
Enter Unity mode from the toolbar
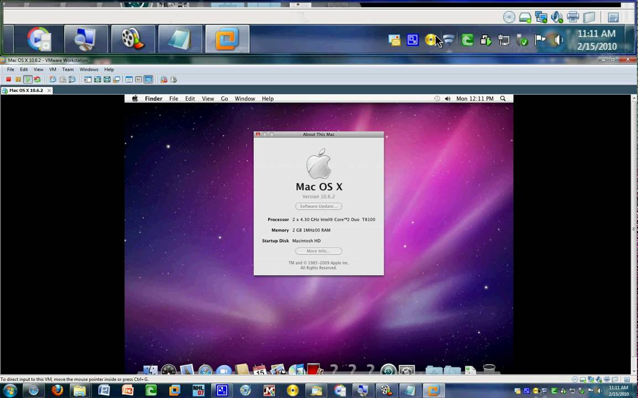pyautogui.click(x=116, y=80)
